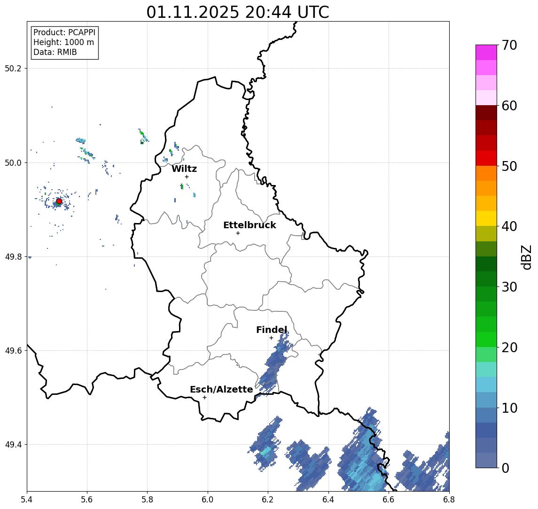This screenshot has height=509, width=538.
Task: Click the colorbar tick label 20
Action: pos(509,347)
